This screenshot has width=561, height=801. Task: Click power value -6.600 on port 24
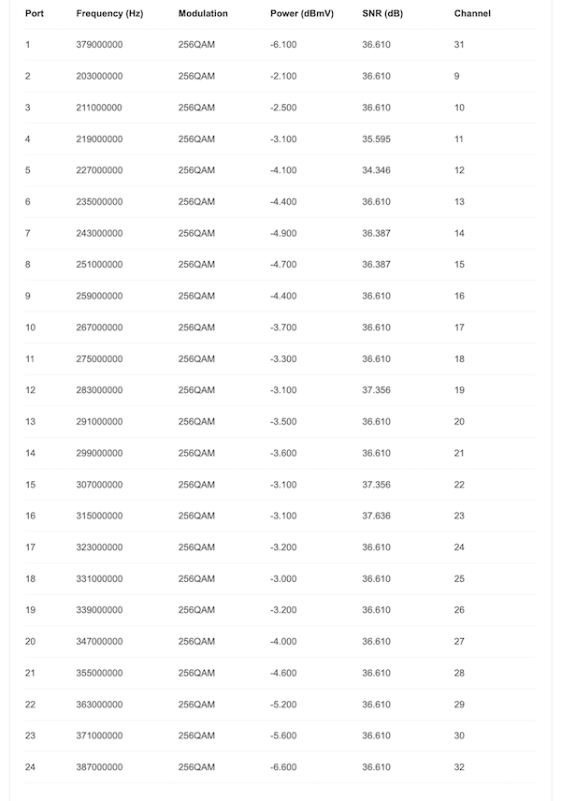pos(283,766)
